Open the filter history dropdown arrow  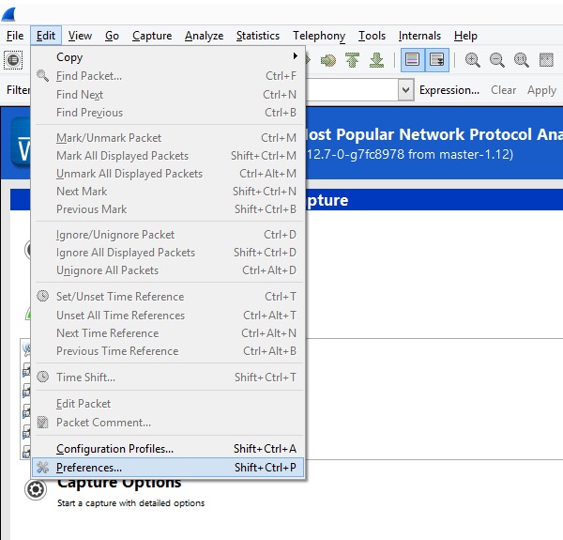pyautogui.click(x=405, y=90)
